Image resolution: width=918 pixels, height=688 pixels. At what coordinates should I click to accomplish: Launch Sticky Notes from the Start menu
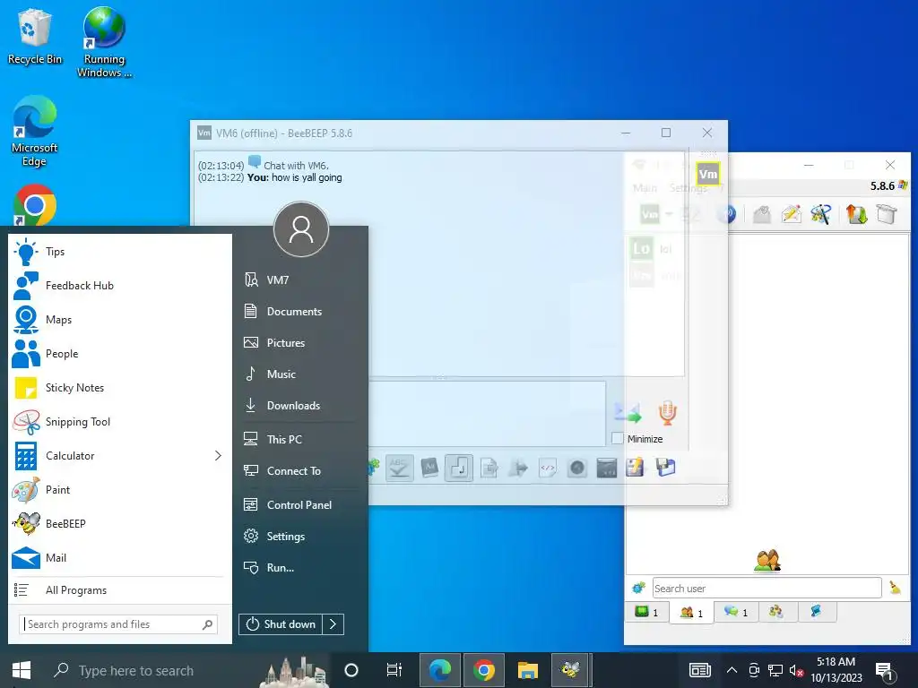(119, 387)
